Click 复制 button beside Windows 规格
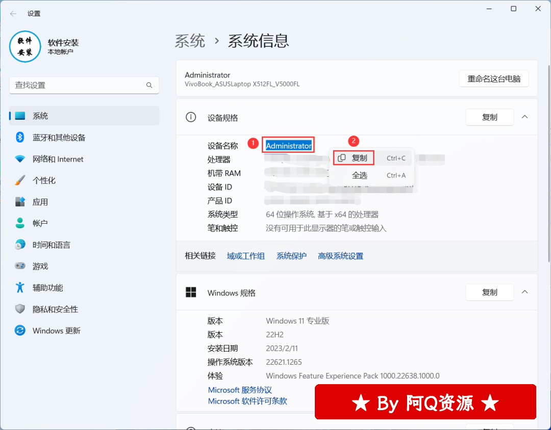Image resolution: width=551 pixels, height=430 pixels. (489, 292)
